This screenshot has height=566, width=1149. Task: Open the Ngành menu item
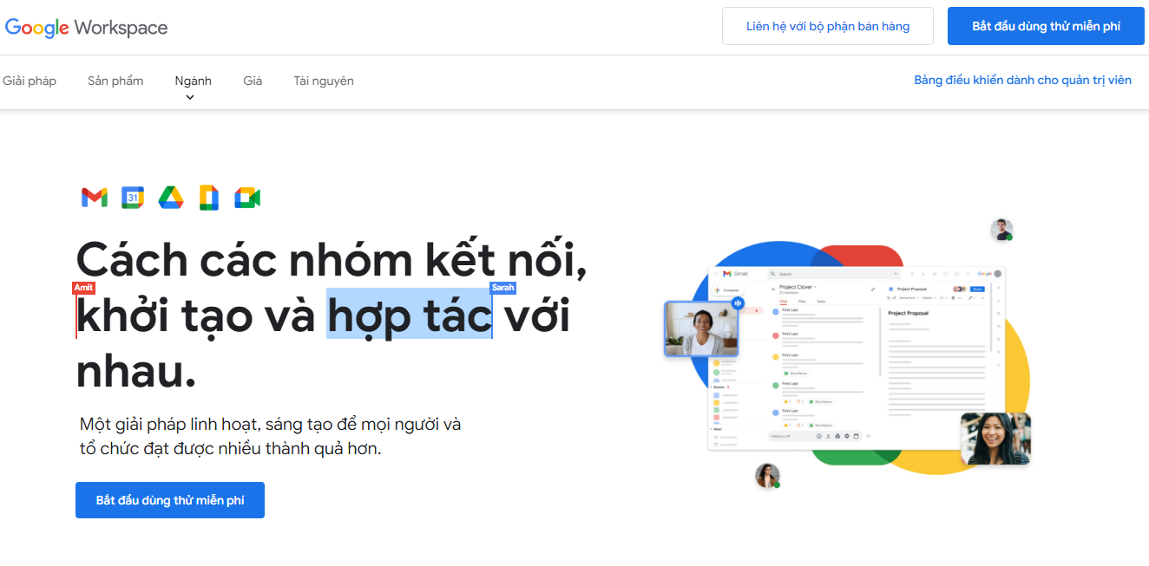(x=193, y=81)
